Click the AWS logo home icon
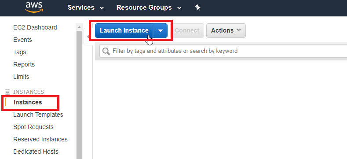 click(x=34, y=7)
